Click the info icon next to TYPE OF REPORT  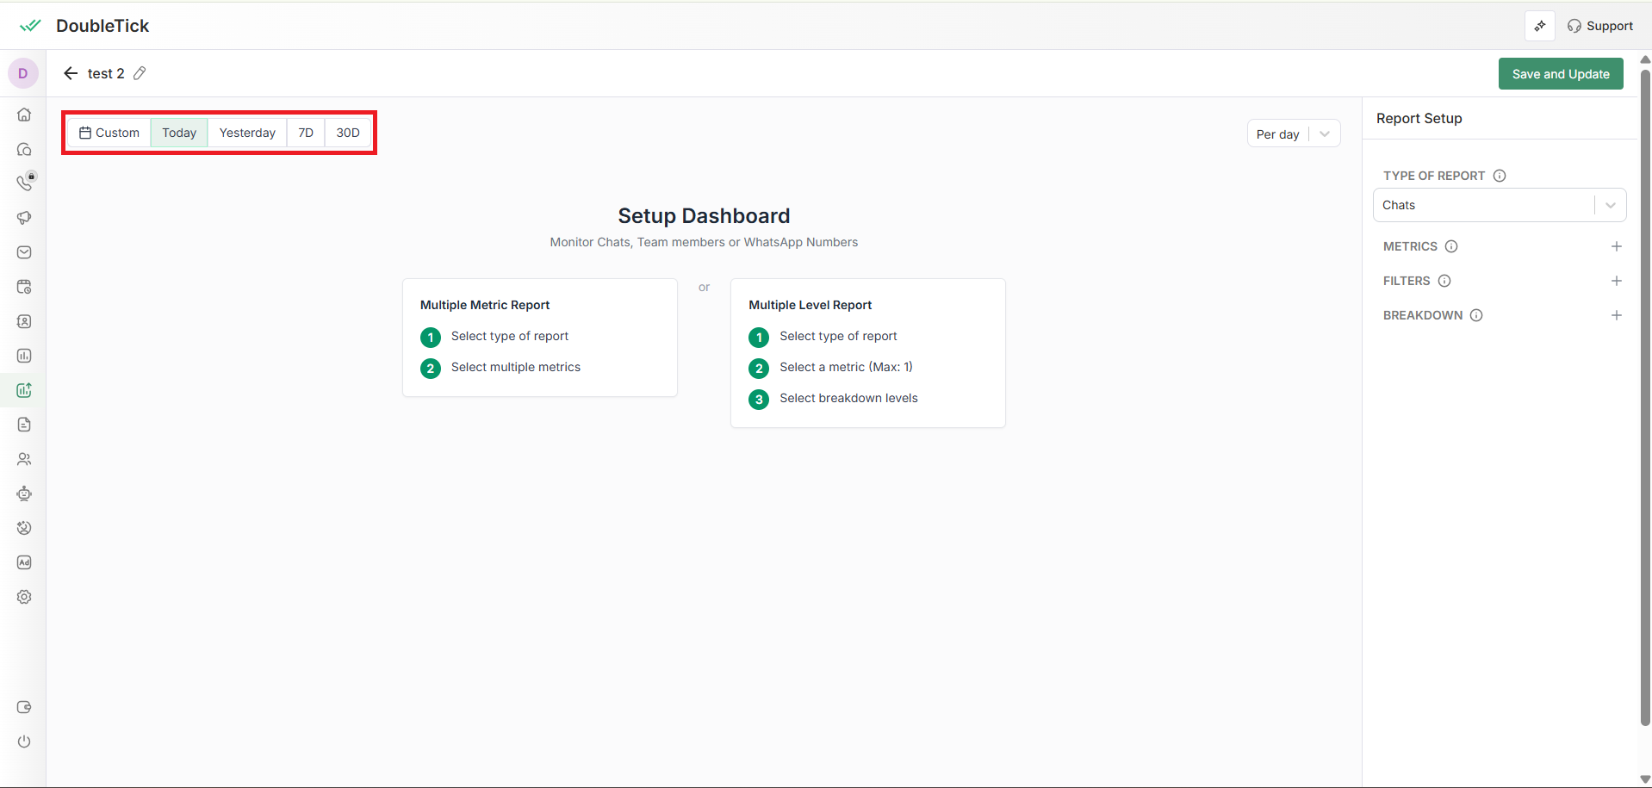(1500, 176)
